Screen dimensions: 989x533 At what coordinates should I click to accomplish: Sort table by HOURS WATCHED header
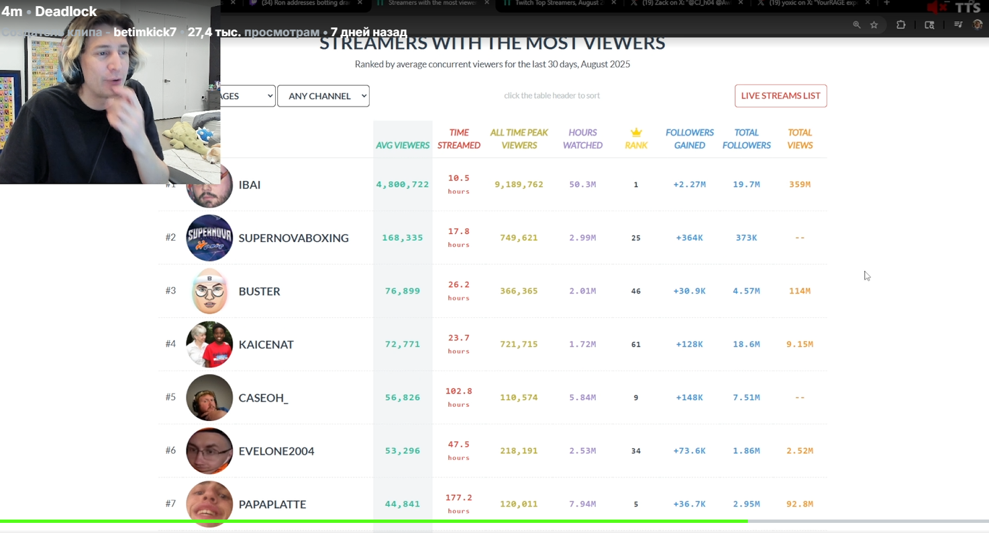click(582, 139)
